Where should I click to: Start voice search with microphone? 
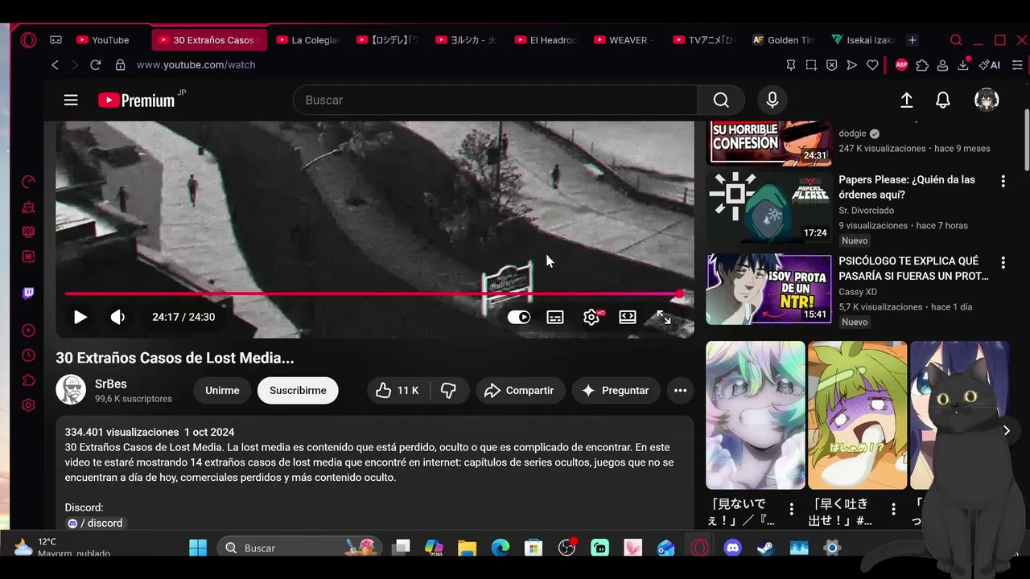[772, 100]
